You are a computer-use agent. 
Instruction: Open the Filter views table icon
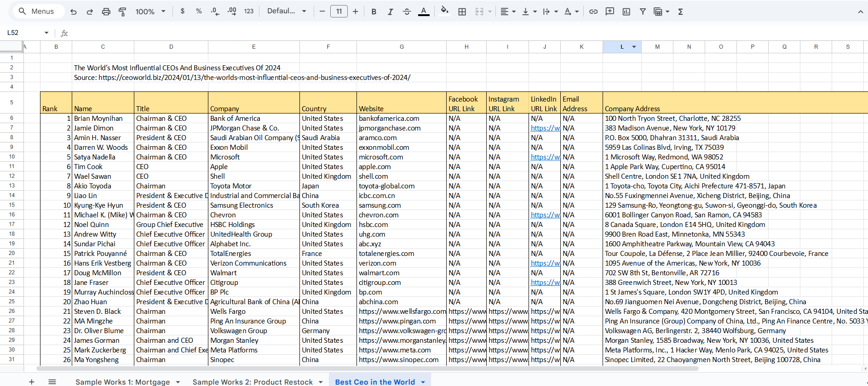pos(661,11)
